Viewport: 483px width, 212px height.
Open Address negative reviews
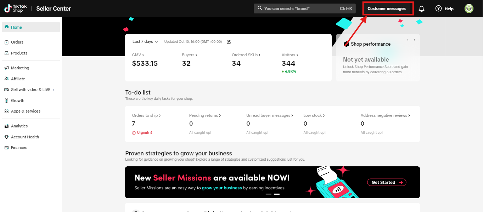click(x=385, y=115)
